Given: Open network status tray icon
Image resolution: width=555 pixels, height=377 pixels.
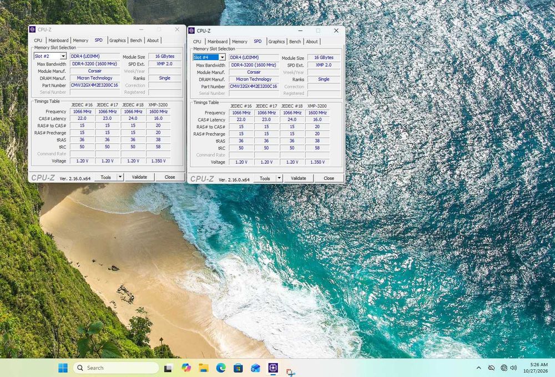Looking at the screenshot, I should [x=504, y=368].
